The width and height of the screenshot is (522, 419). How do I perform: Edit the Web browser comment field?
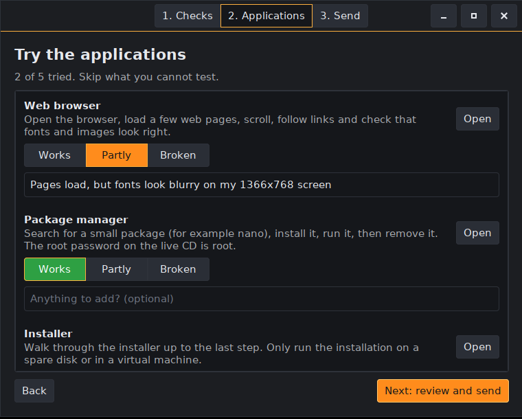pos(262,185)
